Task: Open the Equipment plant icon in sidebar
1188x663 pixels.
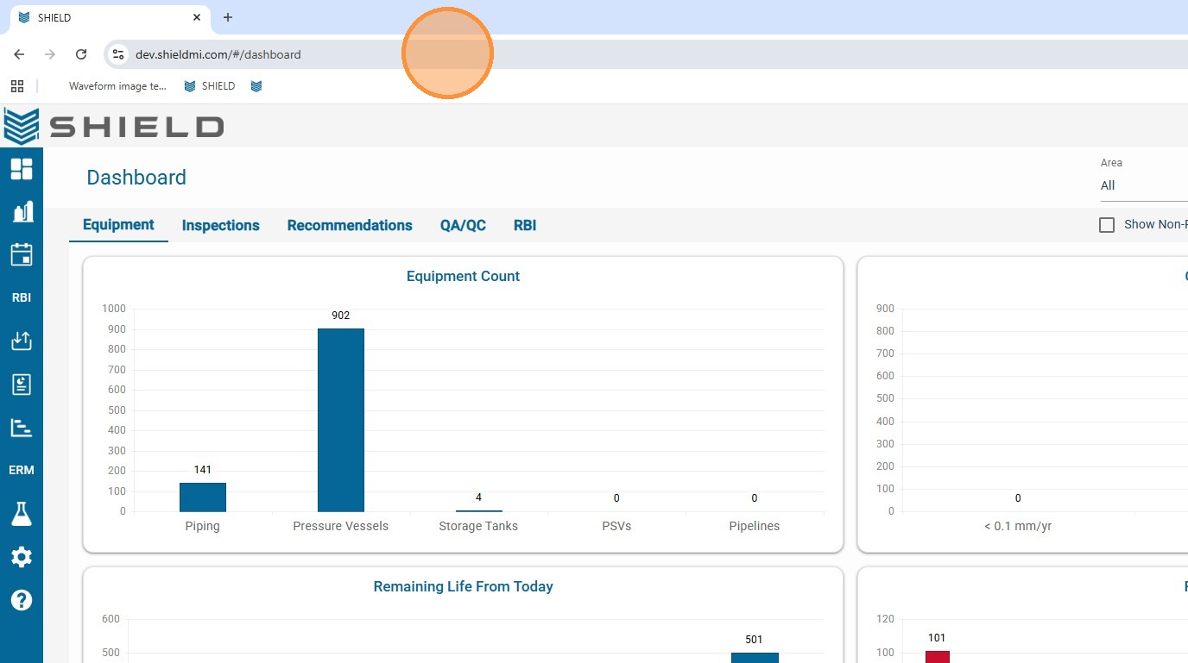Action: click(22, 211)
